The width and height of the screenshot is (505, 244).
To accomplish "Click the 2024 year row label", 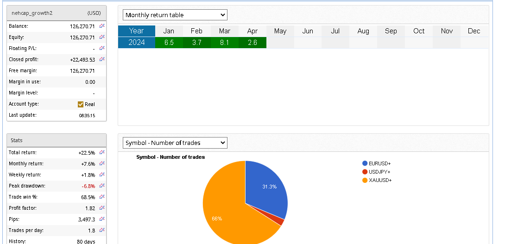I will pos(136,43).
